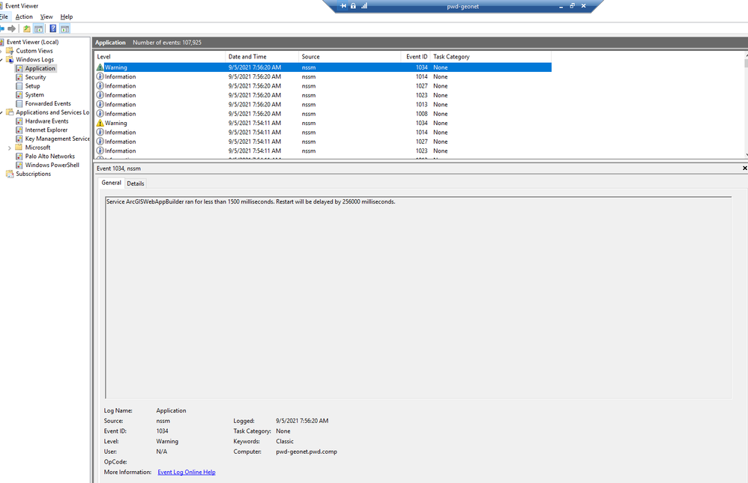Open the blue Help question-mark toolbar icon

(x=52, y=28)
